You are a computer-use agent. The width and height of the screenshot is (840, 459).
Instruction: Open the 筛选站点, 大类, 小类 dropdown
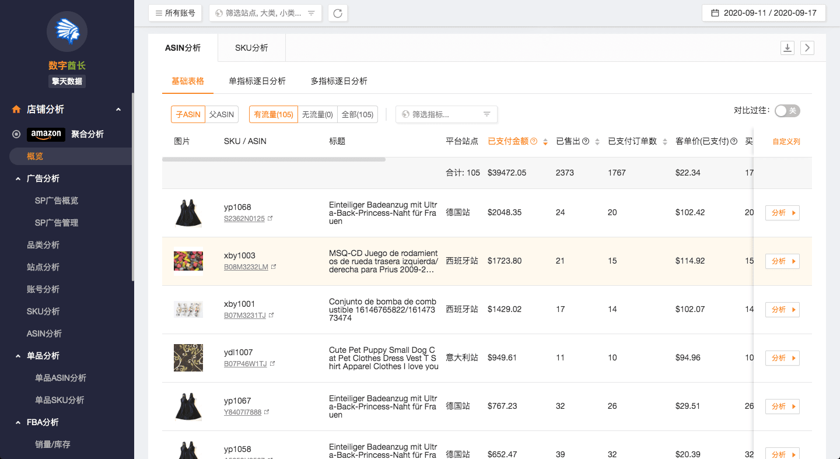pos(265,13)
